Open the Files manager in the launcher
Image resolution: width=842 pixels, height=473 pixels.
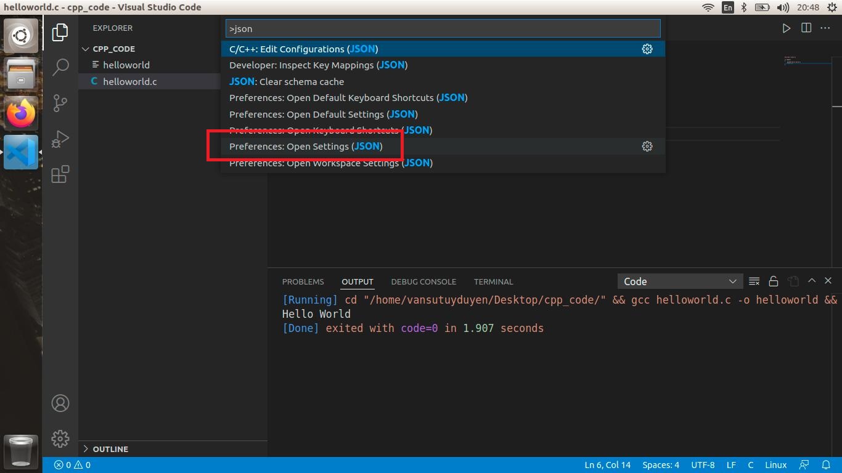[x=21, y=74]
